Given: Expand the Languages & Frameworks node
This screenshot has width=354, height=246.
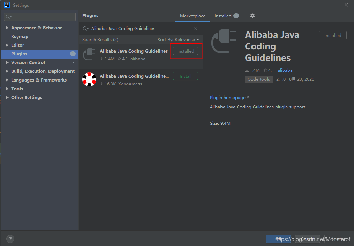Looking at the screenshot, I should [7, 80].
